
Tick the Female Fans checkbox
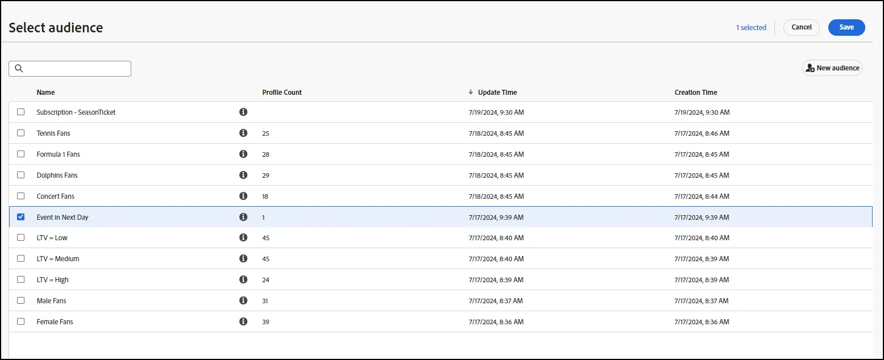coord(21,321)
